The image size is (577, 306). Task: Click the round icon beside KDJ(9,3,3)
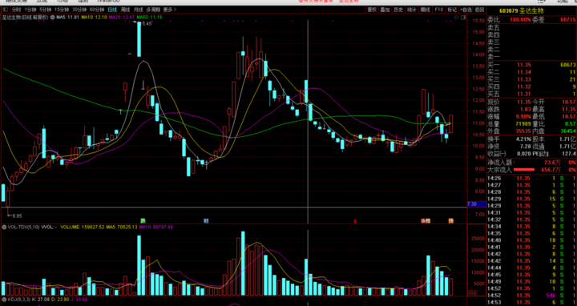[x=5, y=300]
